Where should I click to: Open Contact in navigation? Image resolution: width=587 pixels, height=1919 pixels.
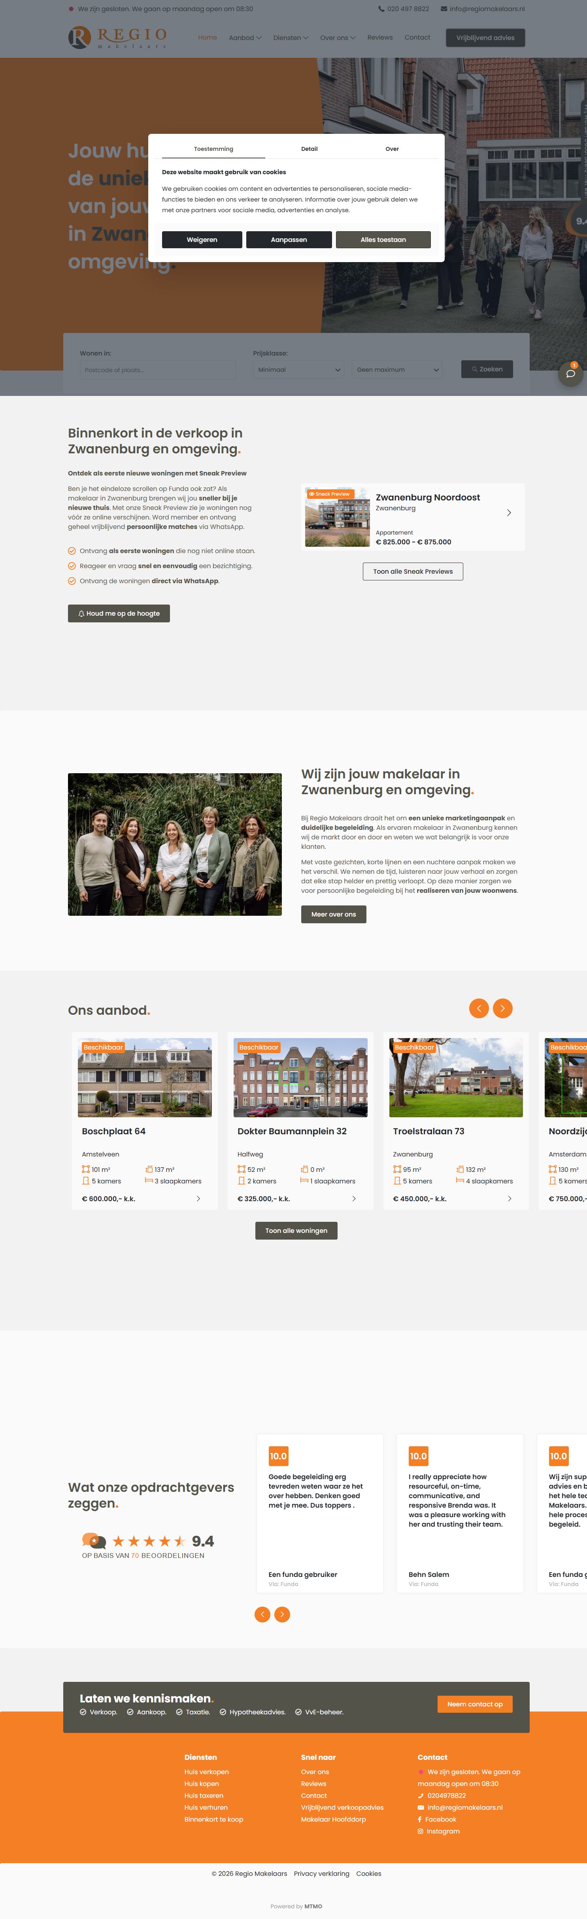(417, 37)
